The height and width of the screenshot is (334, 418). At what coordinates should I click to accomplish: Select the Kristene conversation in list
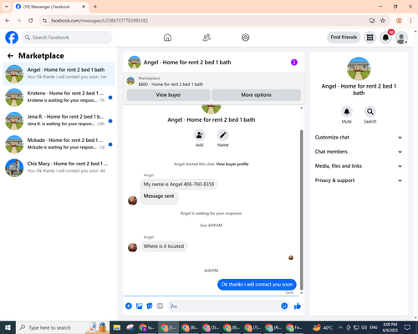59,97
